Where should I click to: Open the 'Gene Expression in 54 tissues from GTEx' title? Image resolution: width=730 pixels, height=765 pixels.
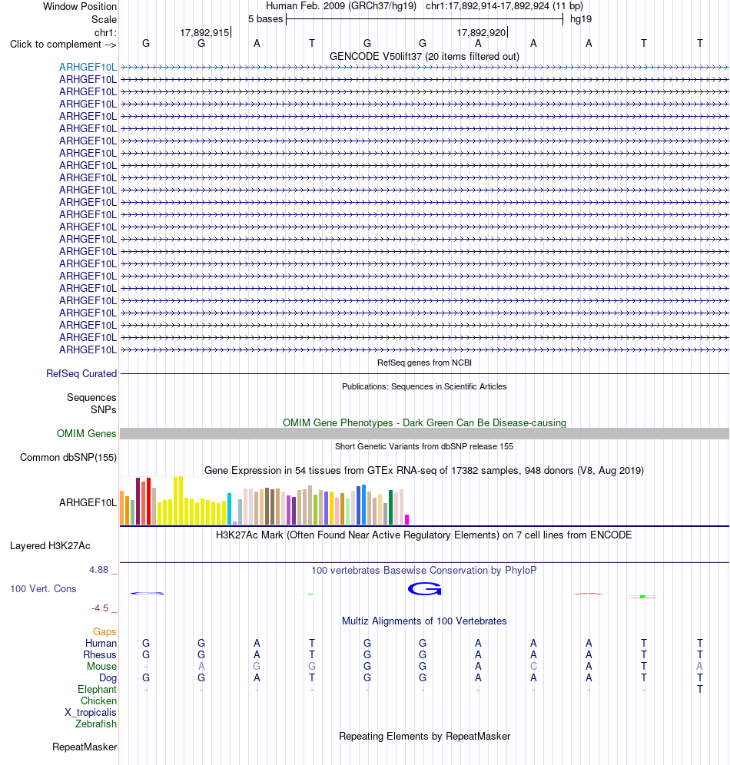pyautogui.click(x=424, y=471)
